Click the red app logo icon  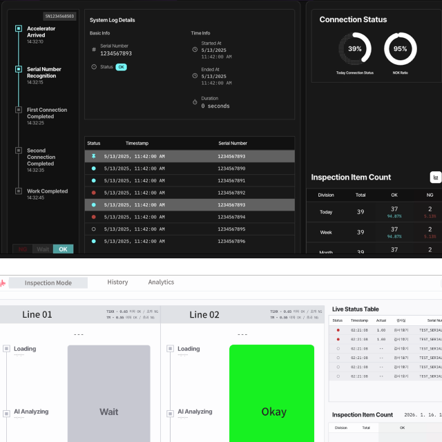pos(3,282)
